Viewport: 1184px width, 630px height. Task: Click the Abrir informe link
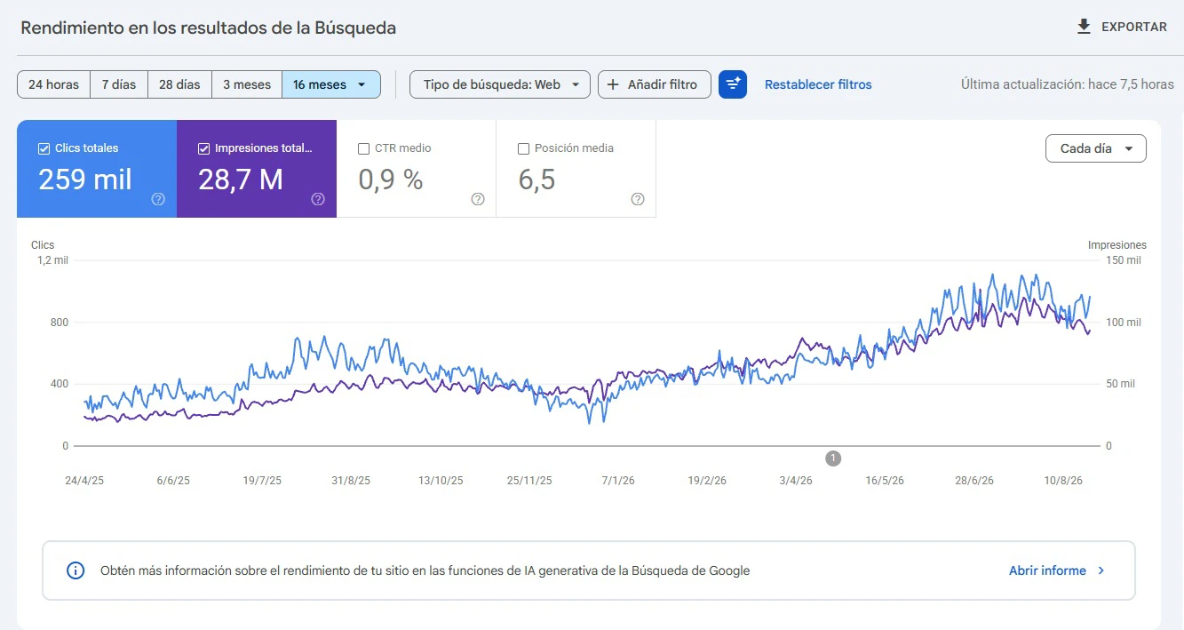coord(1047,570)
